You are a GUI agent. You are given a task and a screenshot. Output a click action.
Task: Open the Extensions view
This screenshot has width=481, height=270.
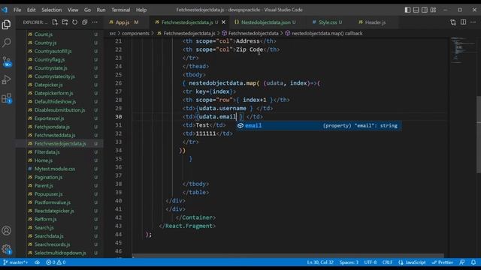(7, 98)
